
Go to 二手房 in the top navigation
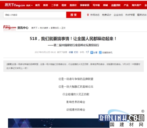coord(55,5)
